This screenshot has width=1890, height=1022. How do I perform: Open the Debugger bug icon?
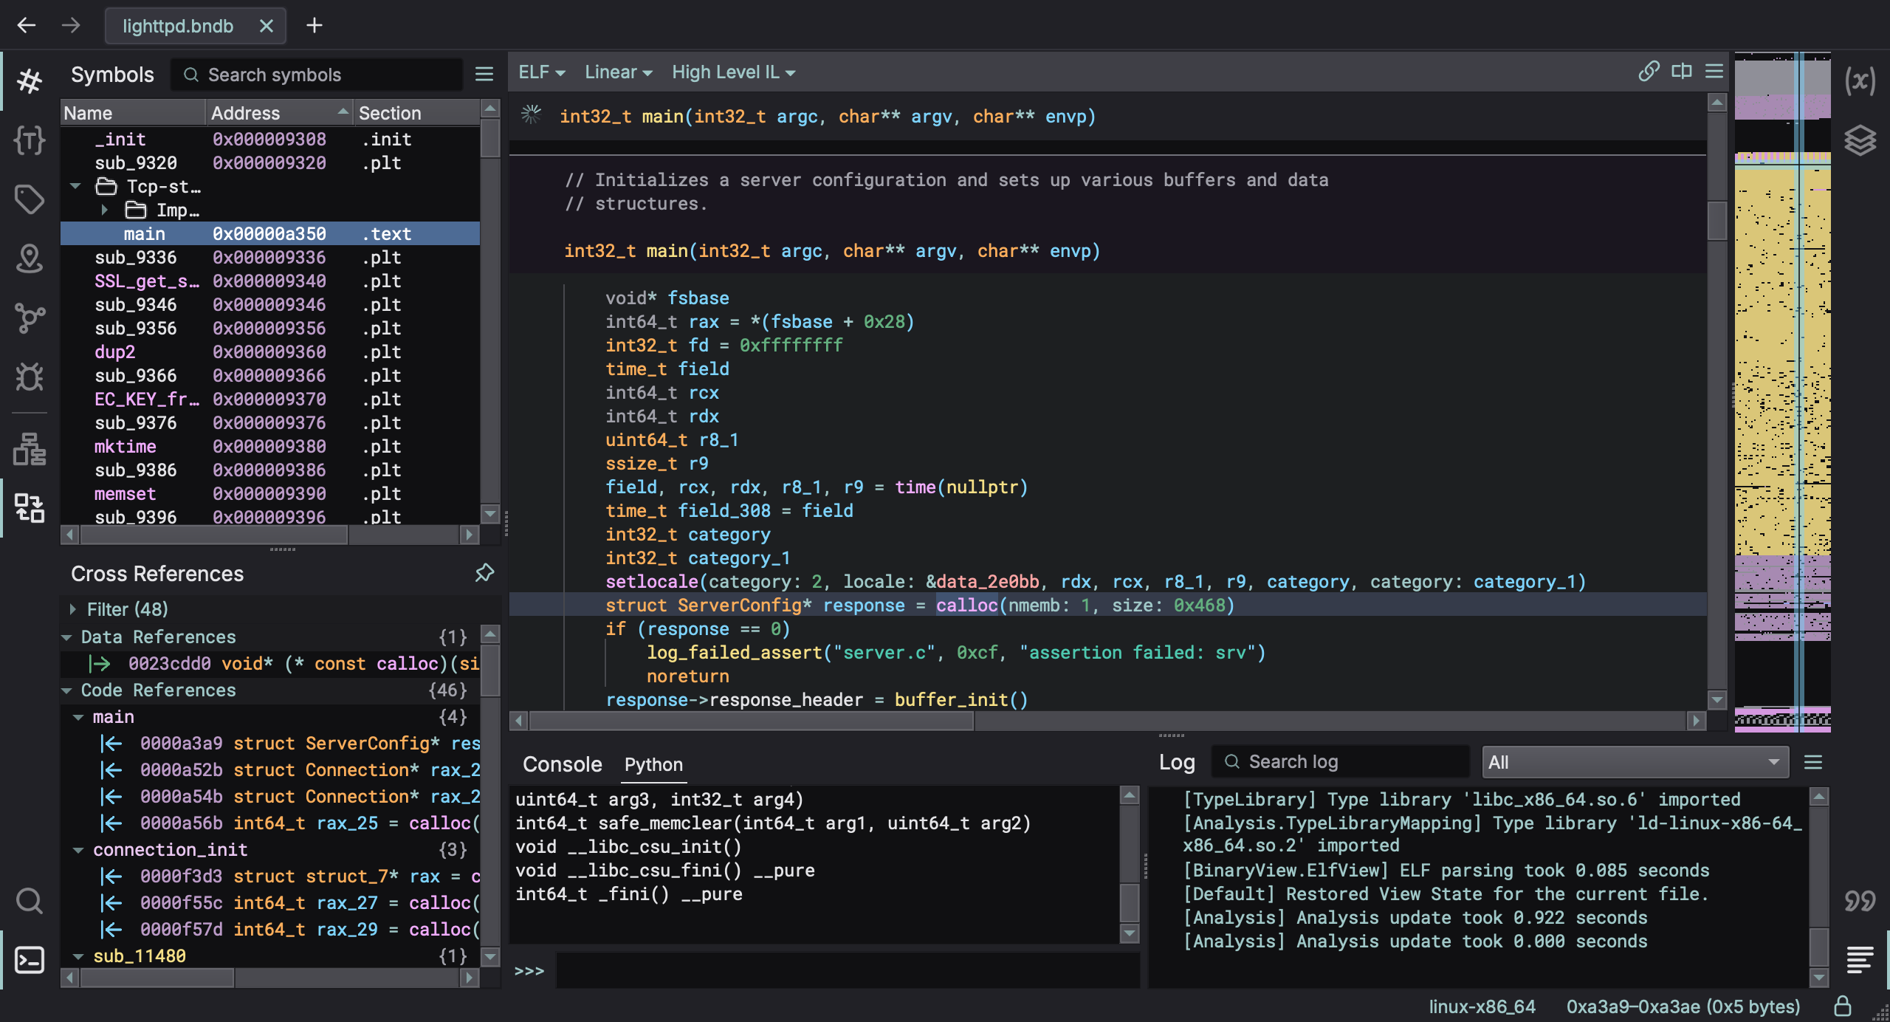click(30, 377)
